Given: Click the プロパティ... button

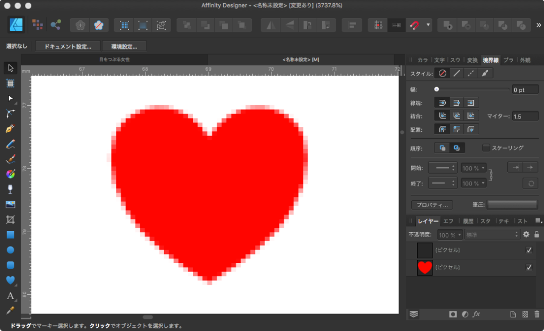Looking at the screenshot, I should point(431,205).
